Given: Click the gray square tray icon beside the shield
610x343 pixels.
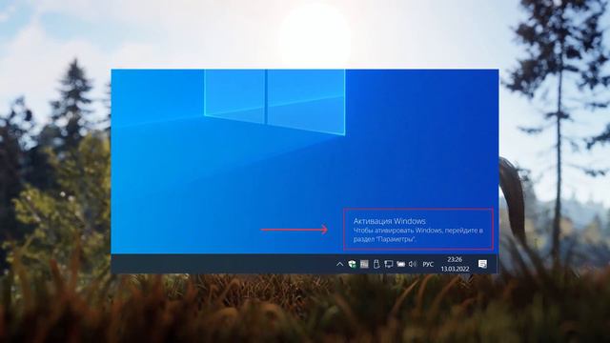Looking at the screenshot, I should point(364,264).
